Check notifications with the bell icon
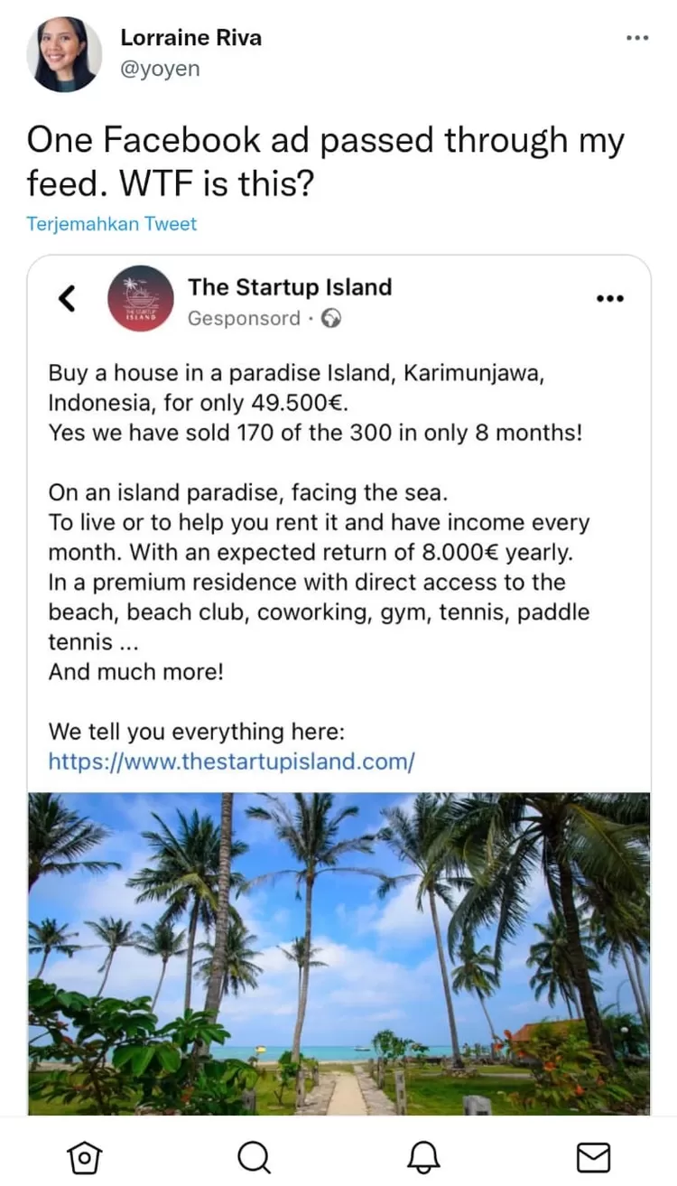Image resolution: width=677 pixels, height=1186 pixels. [423, 1155]
